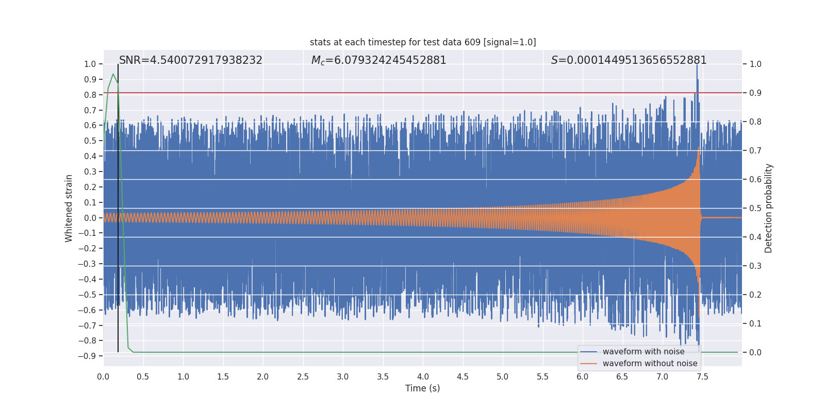The height and width of the screenshot is (412, 825).
Task: Click 'waveform without noise' legend text
Action: [650, 364]
